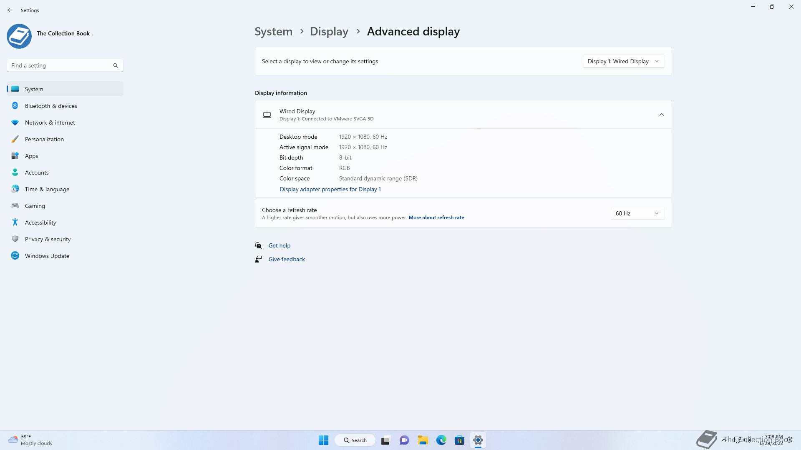Image resolution: width=801 pixels, height=450 pixels.
Task: Click the search magnifier in Find a setting
Action: click(x=116, y=65)
